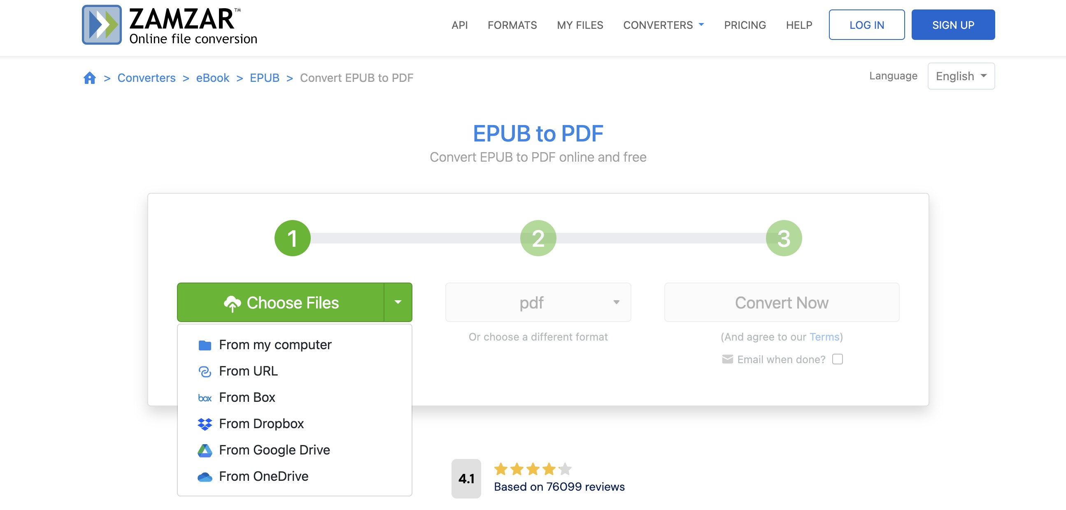Enable the Email when done checkbox
The height and width of the screenshot is (510, 1066).
pyautogui.click(x=837, y=359)
